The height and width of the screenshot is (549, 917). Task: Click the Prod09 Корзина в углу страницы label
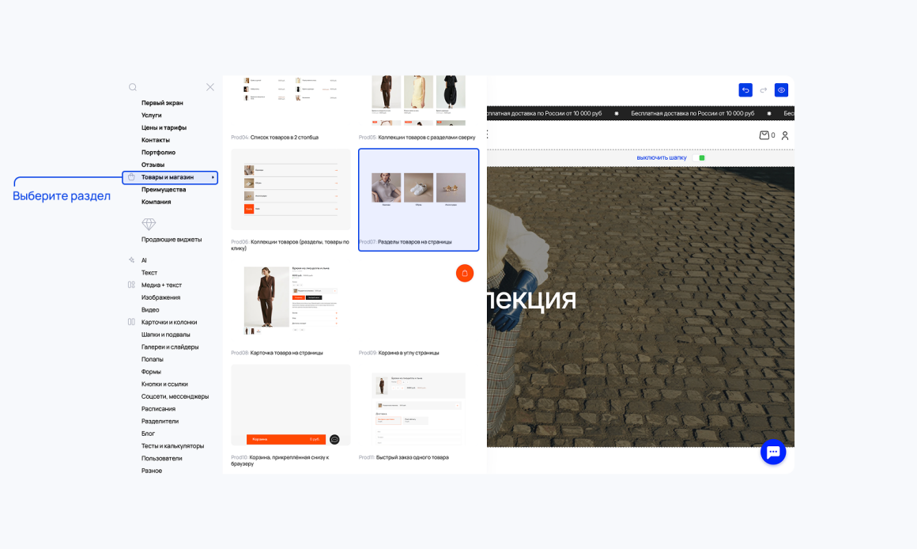(x=399, y=353)
